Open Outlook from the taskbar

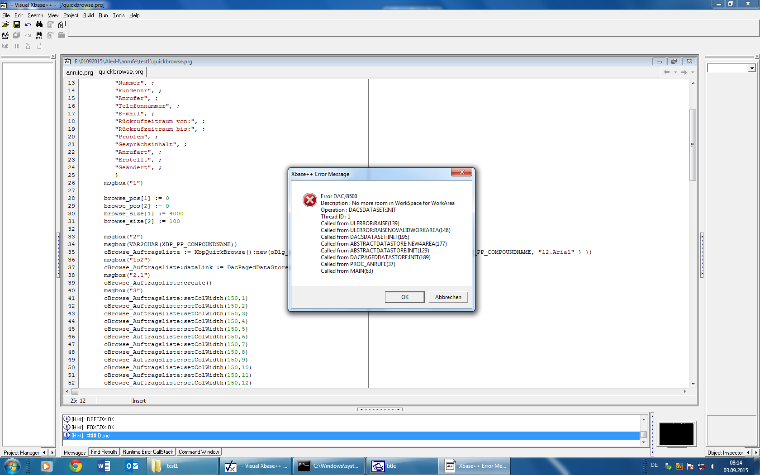132,466
